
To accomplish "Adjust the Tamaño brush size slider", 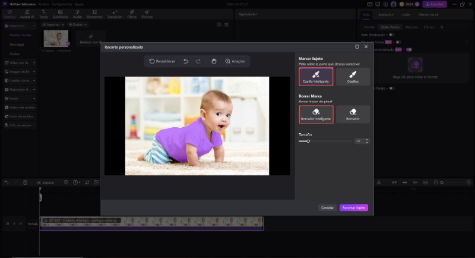I will coord(308,141).
